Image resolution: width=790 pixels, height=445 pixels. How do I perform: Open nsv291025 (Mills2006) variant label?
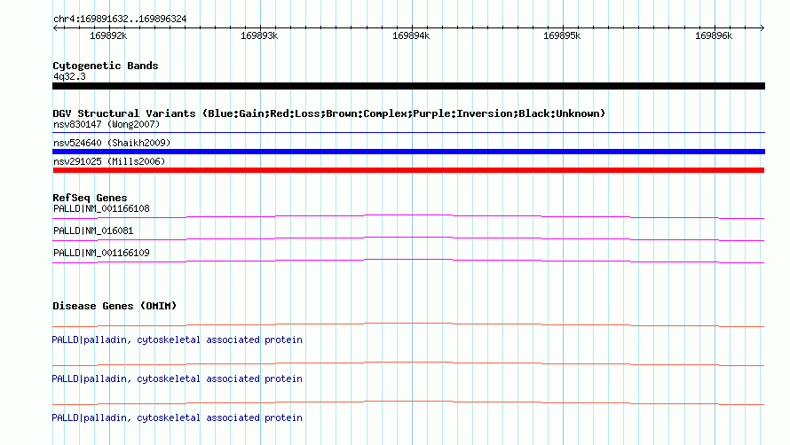[109, 161]
